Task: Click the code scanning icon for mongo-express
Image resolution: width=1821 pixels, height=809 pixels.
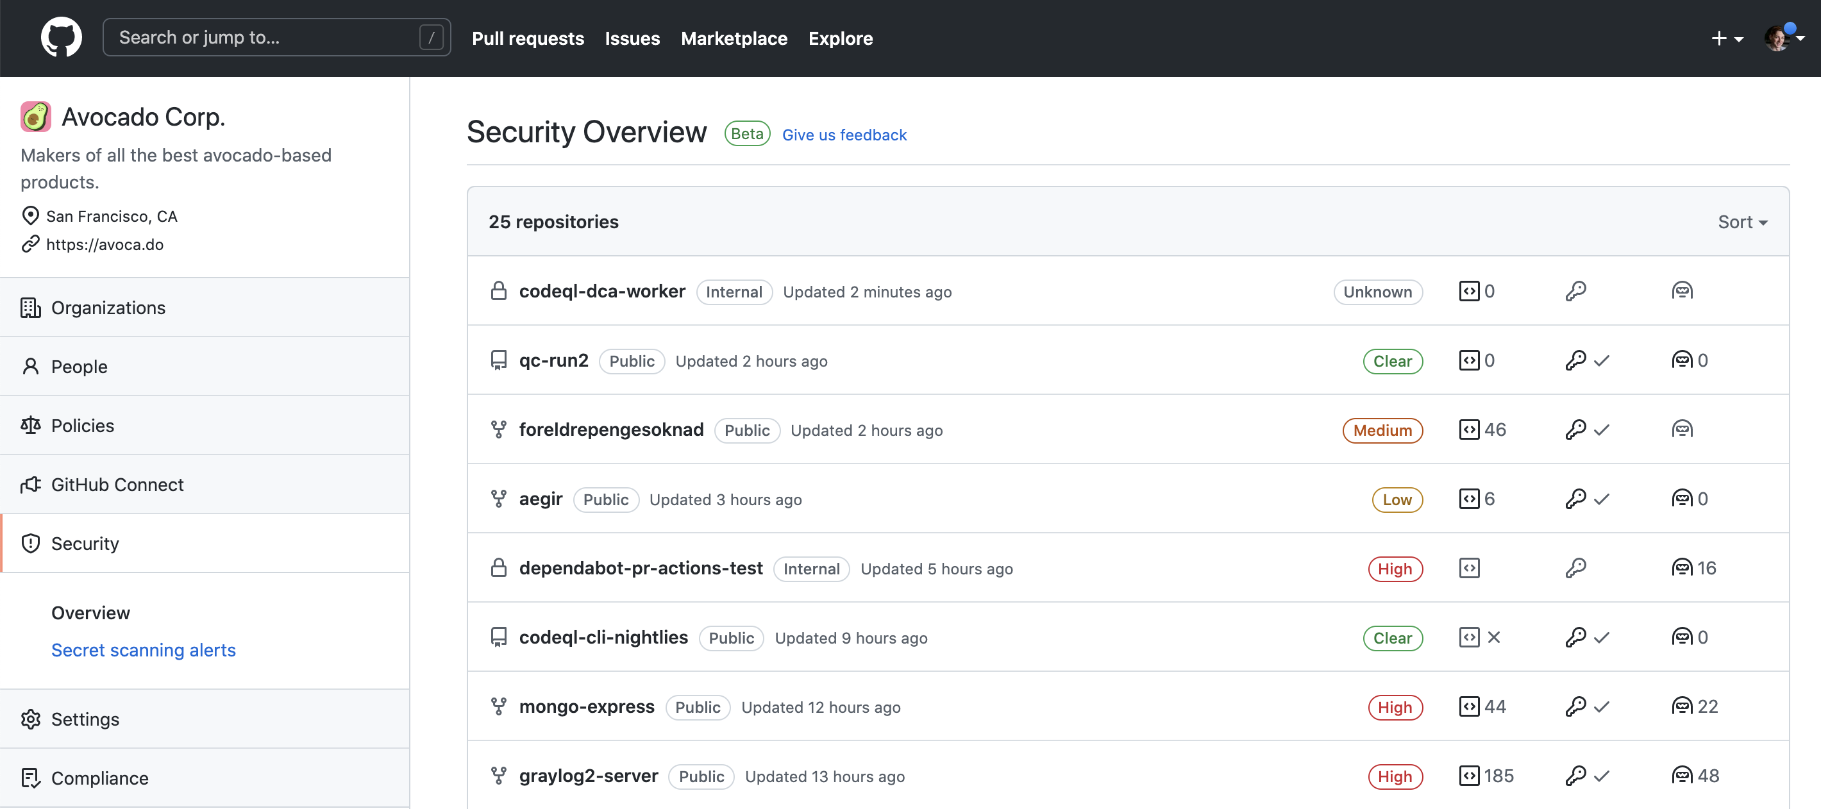Action: click(x=1469, y=706)
